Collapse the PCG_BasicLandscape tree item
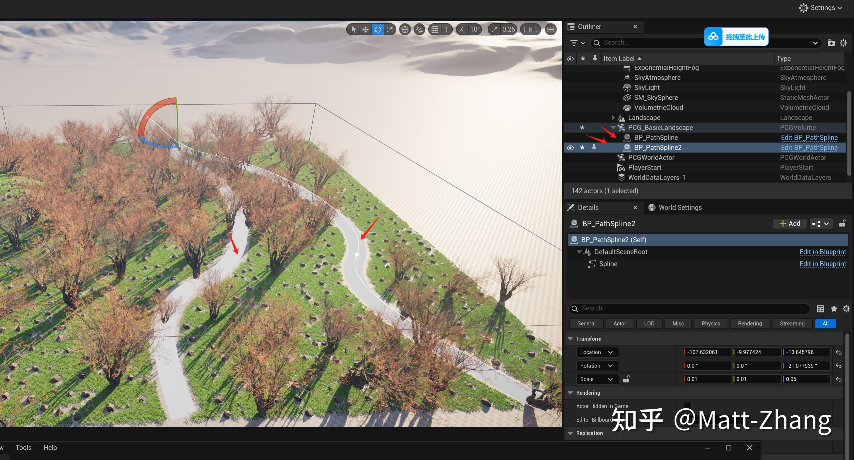Image resolution: width=854 pixels, height=460 pixels. pos(613,127)
